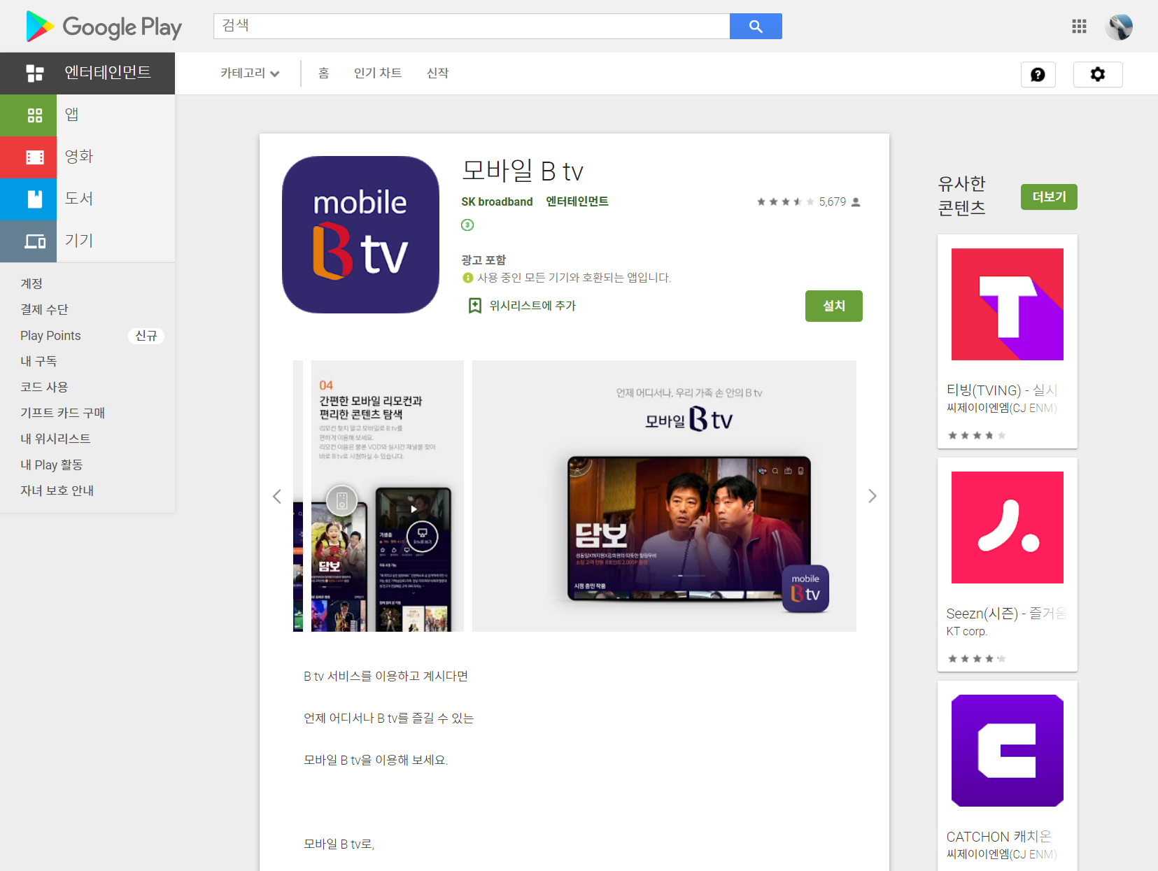The height and width of the screenshot is (871, 1158).
Task: Click the wishlist bookmark icon
Action: (x=475, y=306)
